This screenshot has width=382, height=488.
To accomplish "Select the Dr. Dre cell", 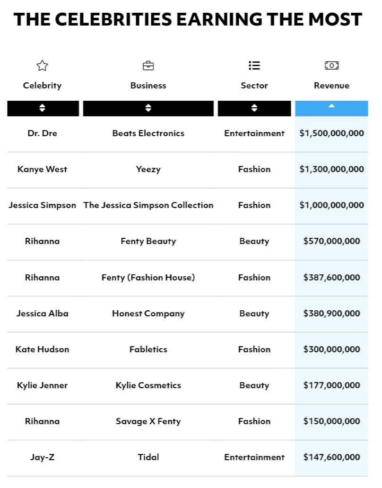I will coord(42,133).
